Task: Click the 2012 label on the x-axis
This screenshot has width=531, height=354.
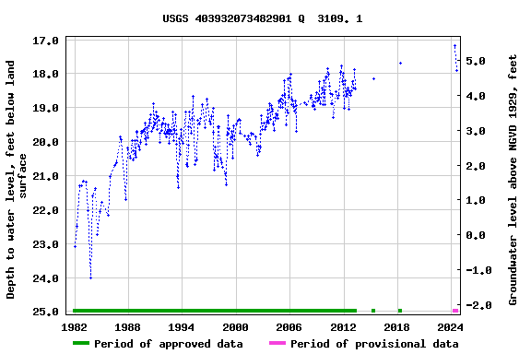Action: pyautogui.click(x=343, y=327)
